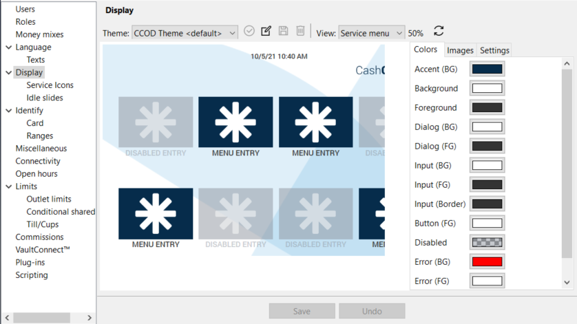Switch to the Settings tab

(494, 50)
